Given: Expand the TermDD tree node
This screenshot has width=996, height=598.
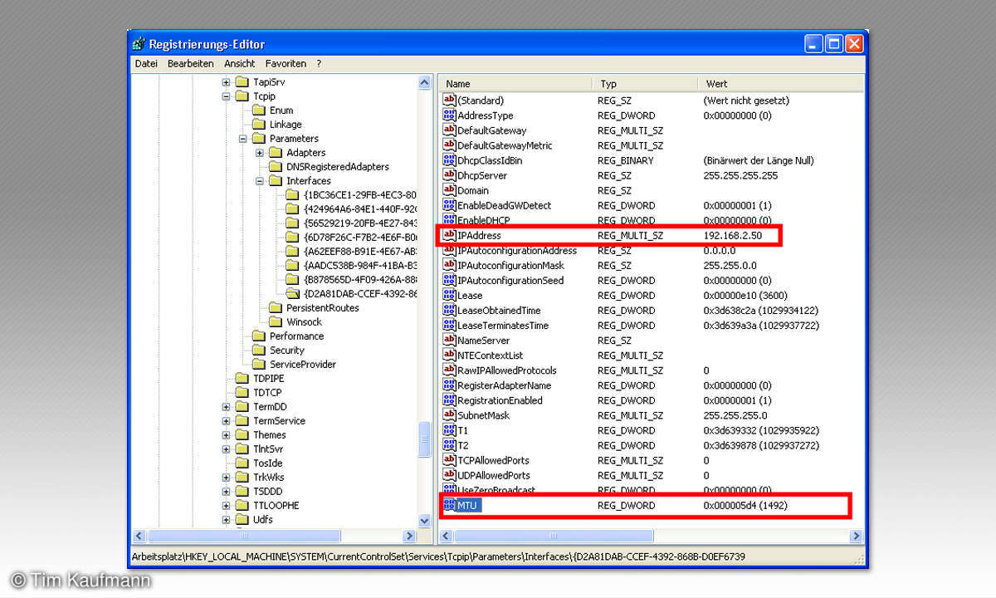Looking at the screenshot, I should coord(226,407).
